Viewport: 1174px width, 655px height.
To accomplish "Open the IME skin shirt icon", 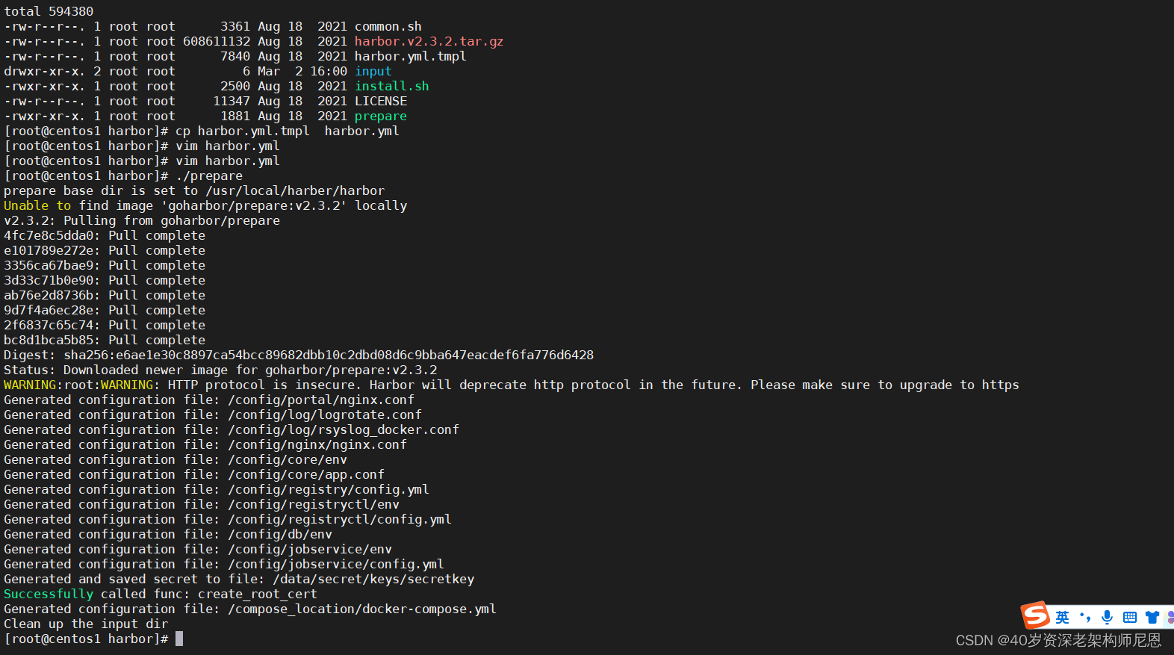I will [x=1152, y=617].
